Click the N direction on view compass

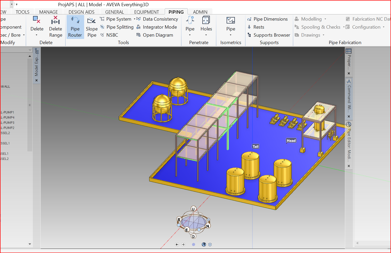(208, 226)
